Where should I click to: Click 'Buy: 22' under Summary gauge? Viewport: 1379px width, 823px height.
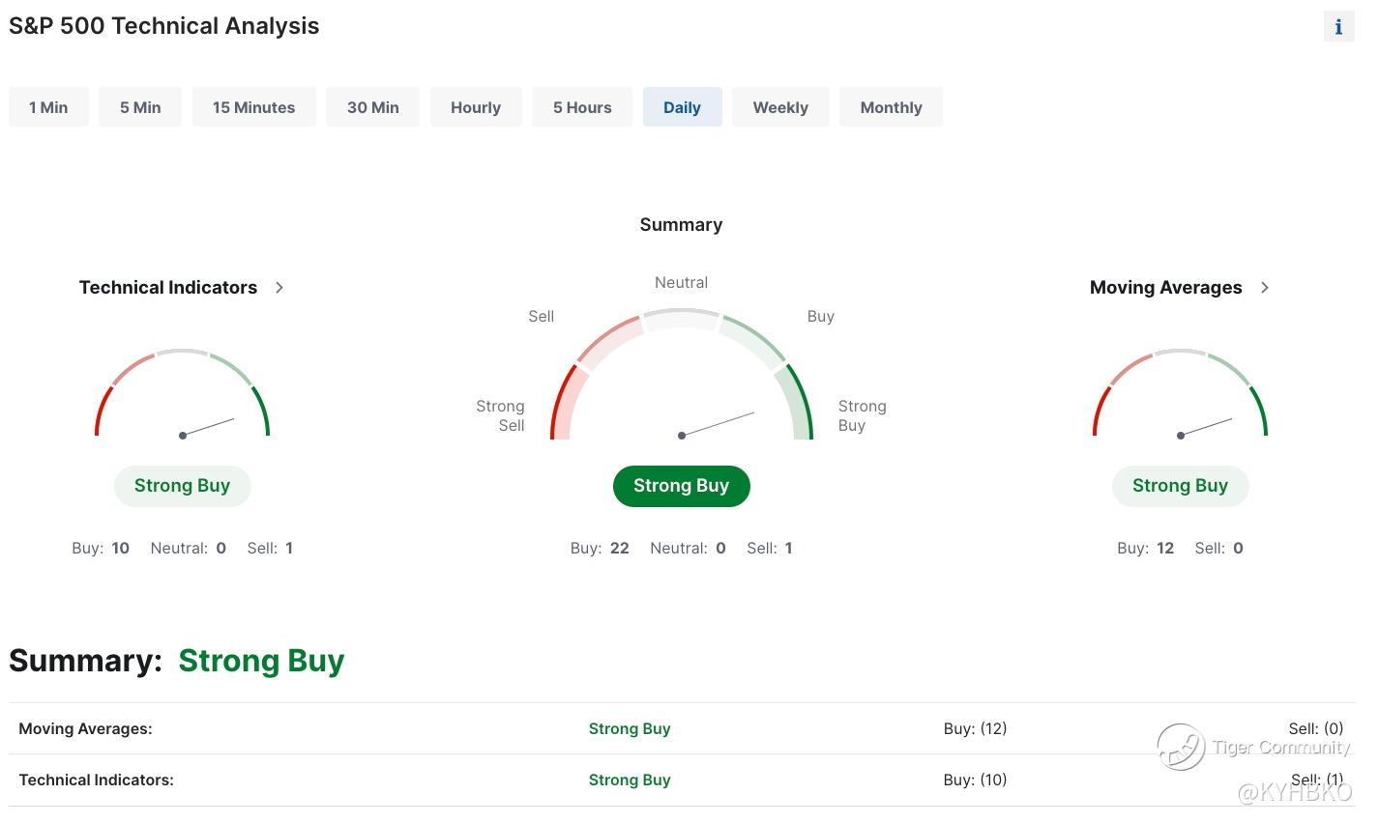[x=600, y=548]
